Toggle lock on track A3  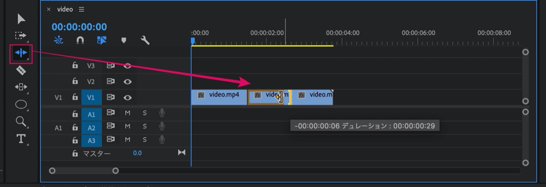(x=75, y=140)
